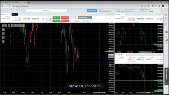Screen dimensions: 169x95
Task: Click the gear icon after DAY selector
Action: pos(91,21)
